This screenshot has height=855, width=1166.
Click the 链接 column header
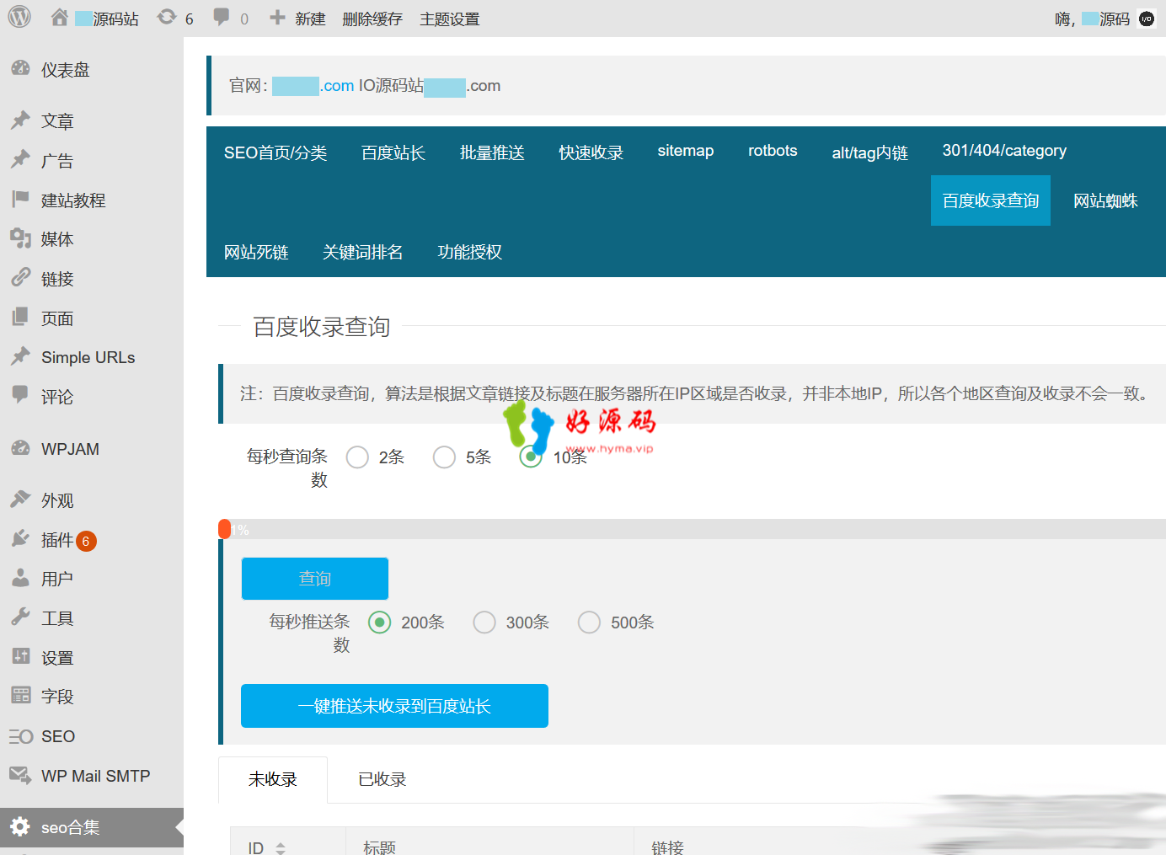click(667, 847)
